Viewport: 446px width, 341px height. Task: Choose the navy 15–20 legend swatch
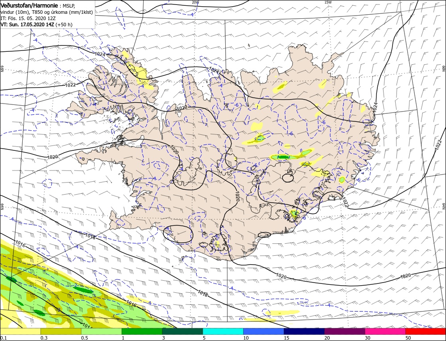tap(304, 331)
